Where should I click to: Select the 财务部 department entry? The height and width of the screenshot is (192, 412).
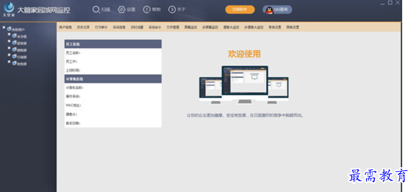pos(22,64)
